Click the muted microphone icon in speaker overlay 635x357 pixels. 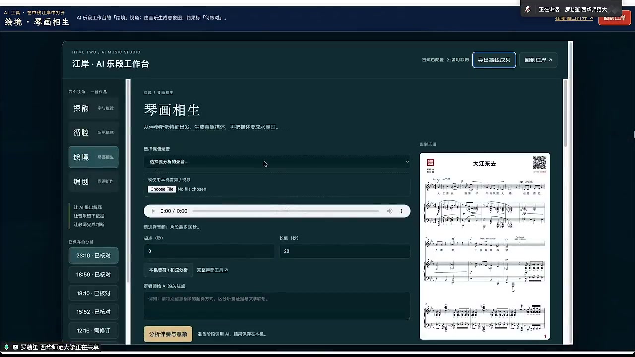528,9
